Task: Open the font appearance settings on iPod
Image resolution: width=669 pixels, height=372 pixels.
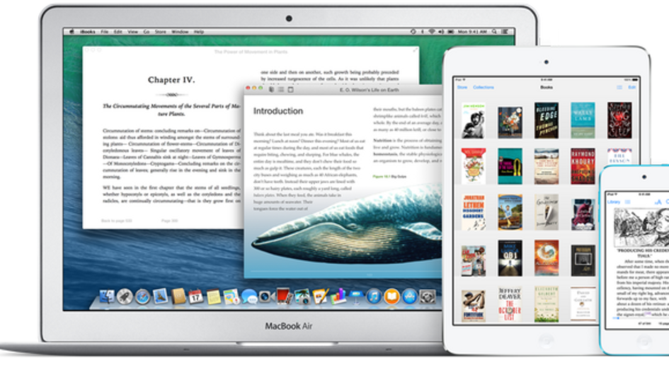Action: [x=658, y=202]
